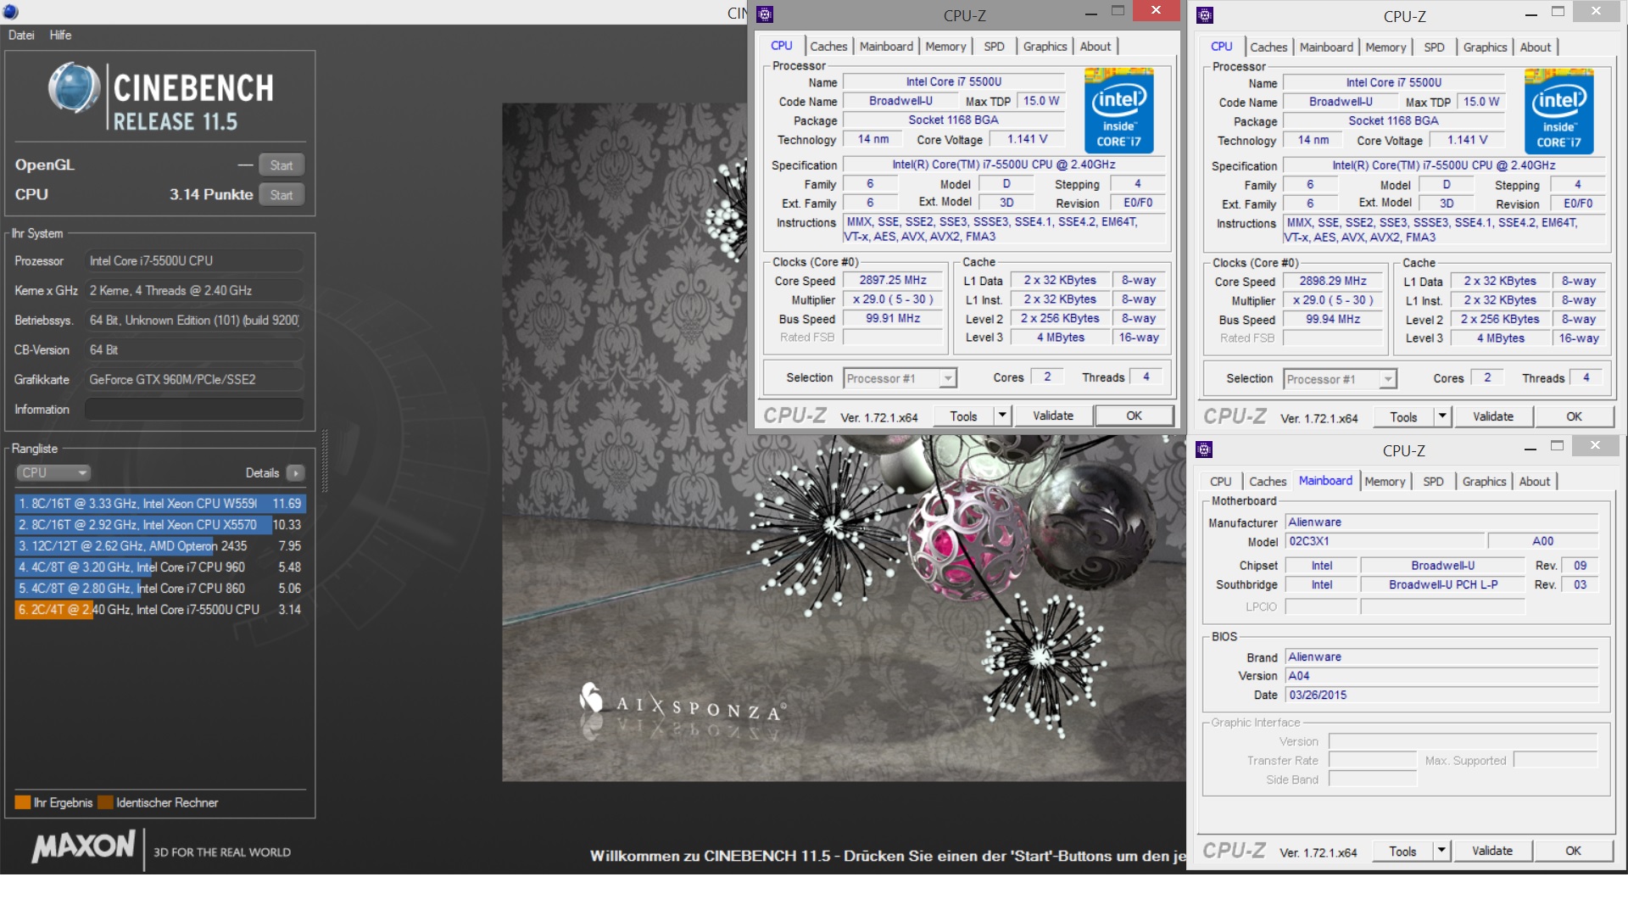This screenshot has height=916, width=1628.
Task: Click the Southbridge value Broadwell-U PCH L-P
Action: pos(1442,585)
